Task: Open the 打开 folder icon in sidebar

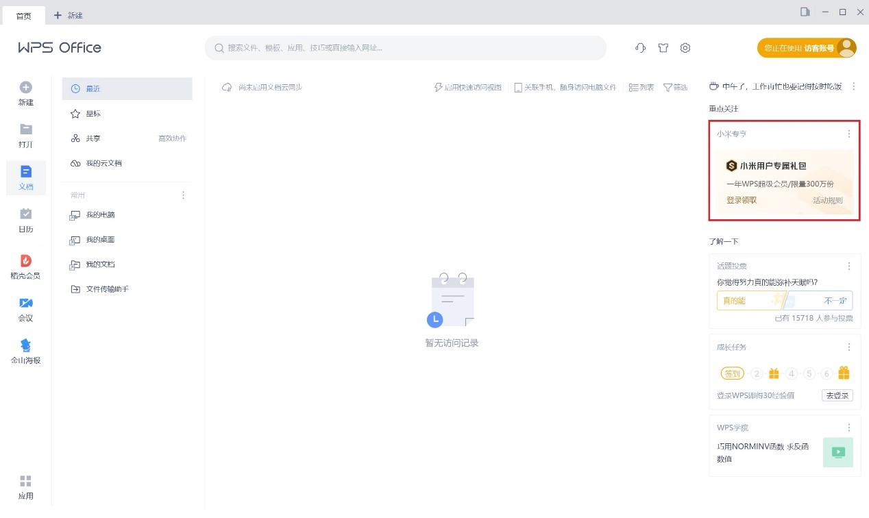Action: [x=25, y=129]
